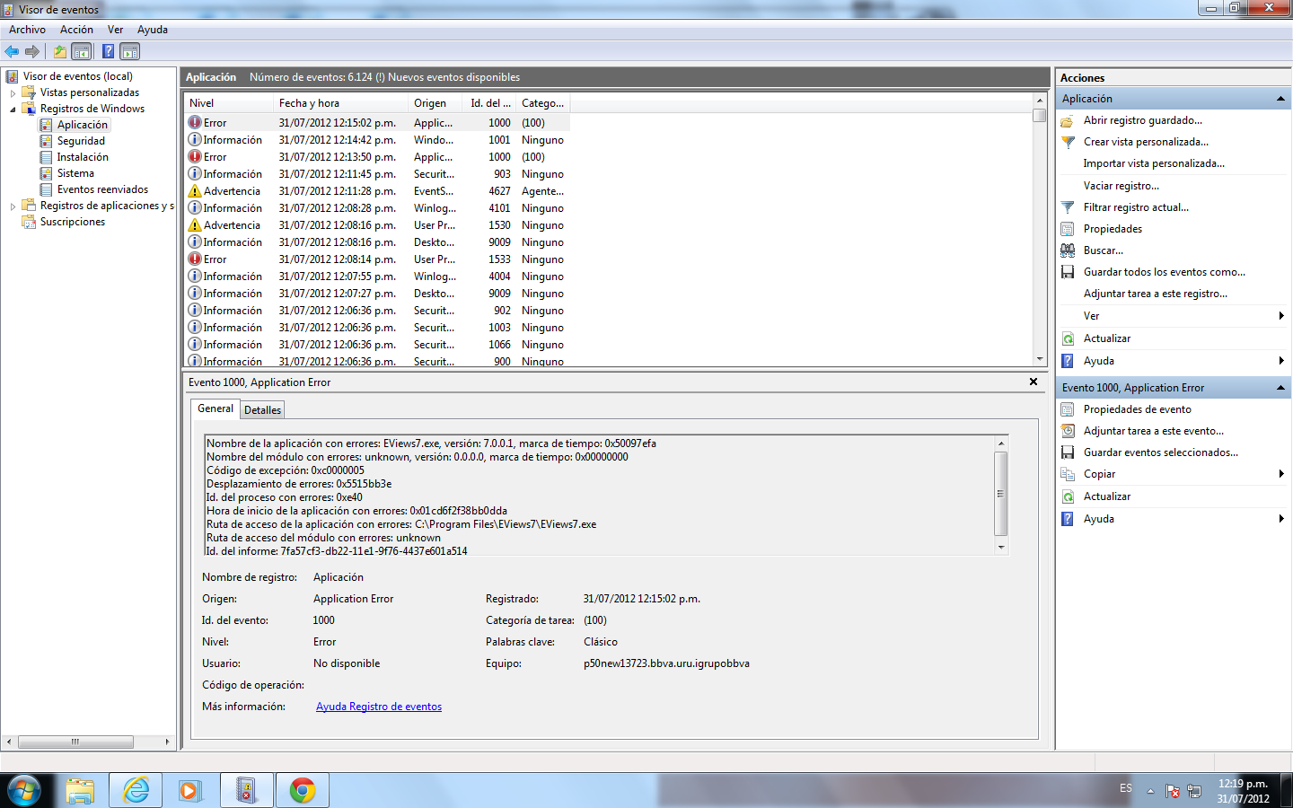Open Google Chrome from the taskbar
This screenshot has height=808, width=1293.
[303, 790]
